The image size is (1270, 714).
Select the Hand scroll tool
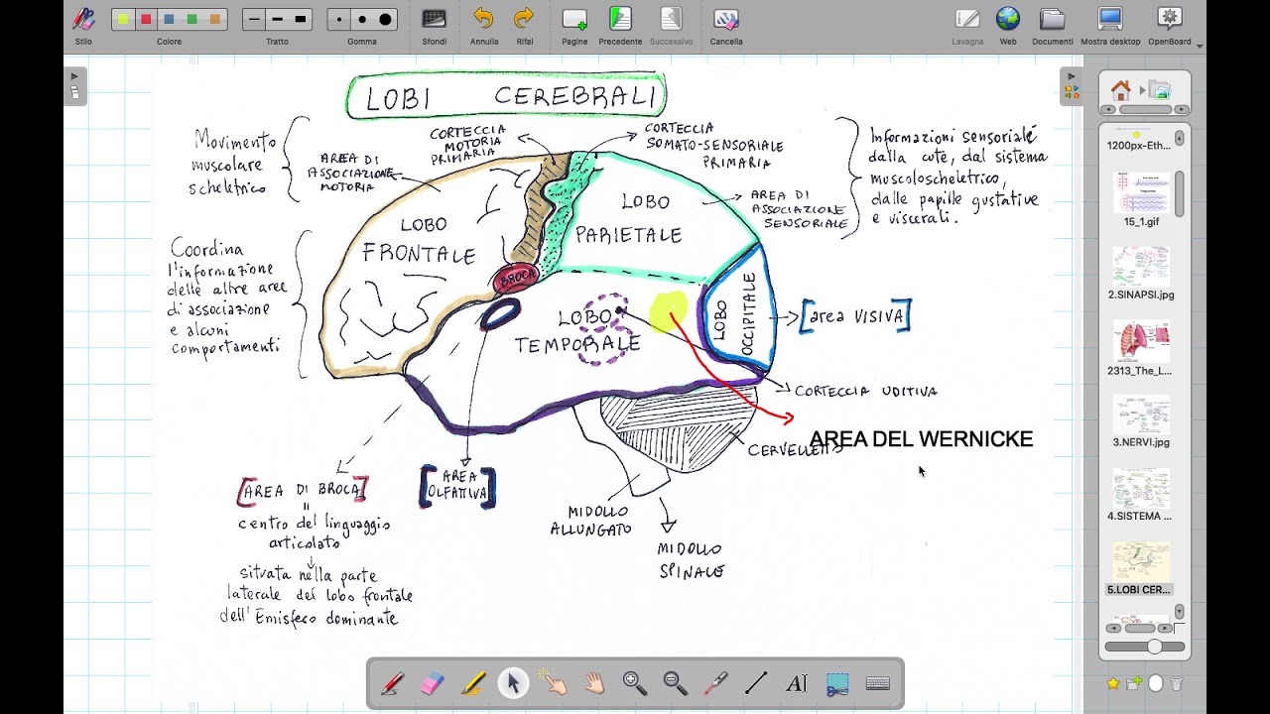pyautogui.click(x=594, y=683)
